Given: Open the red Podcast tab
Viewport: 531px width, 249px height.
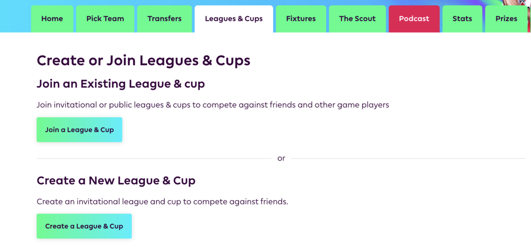Looking at the screenshot, I should tap(414, 19).
